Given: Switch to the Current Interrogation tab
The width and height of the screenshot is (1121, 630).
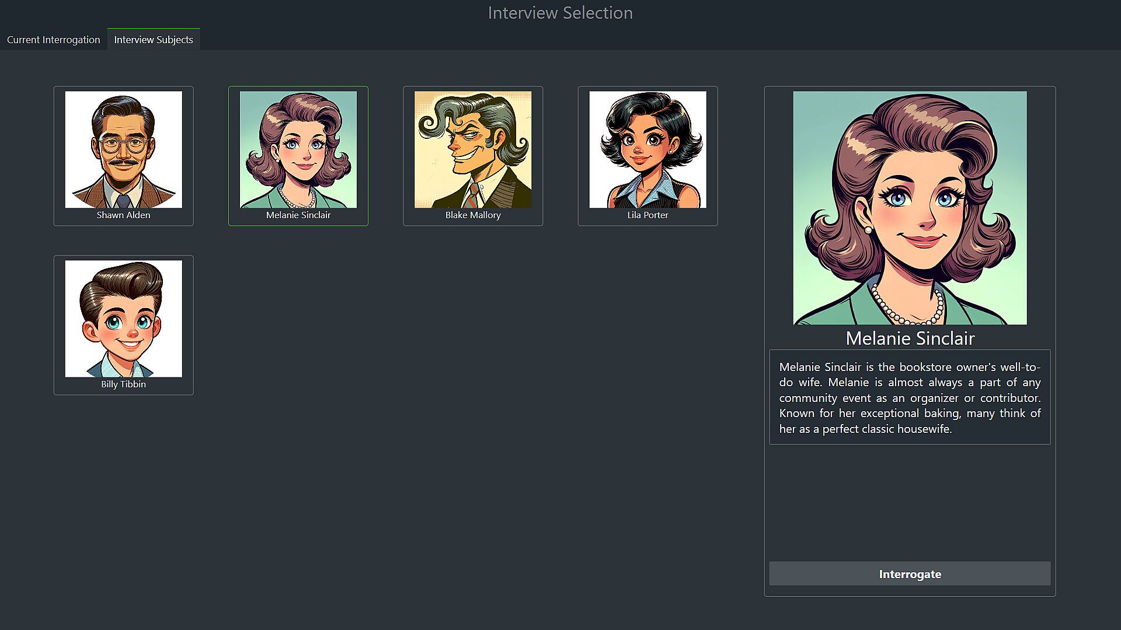Looking at the screenshot, I should pos(53,40).
